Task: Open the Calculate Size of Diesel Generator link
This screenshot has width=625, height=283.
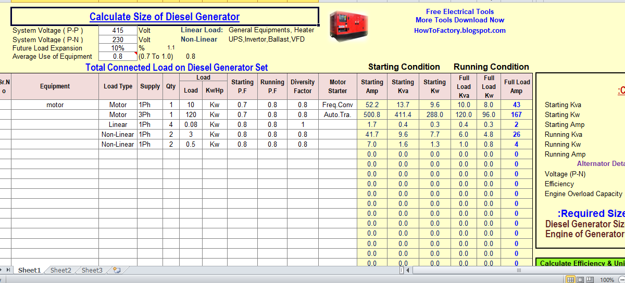Action: tap(165, 17)
